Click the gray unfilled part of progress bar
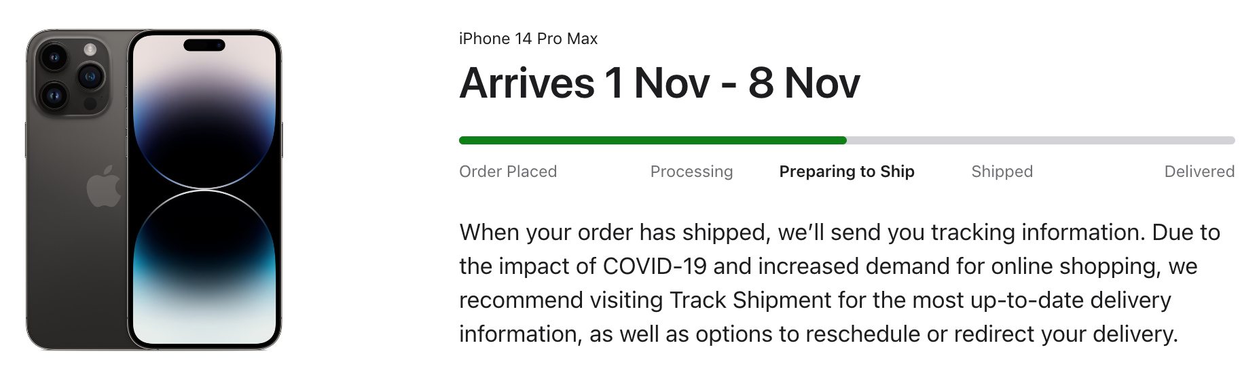This screenshot has width=1259, height=377. (1041, 140)
